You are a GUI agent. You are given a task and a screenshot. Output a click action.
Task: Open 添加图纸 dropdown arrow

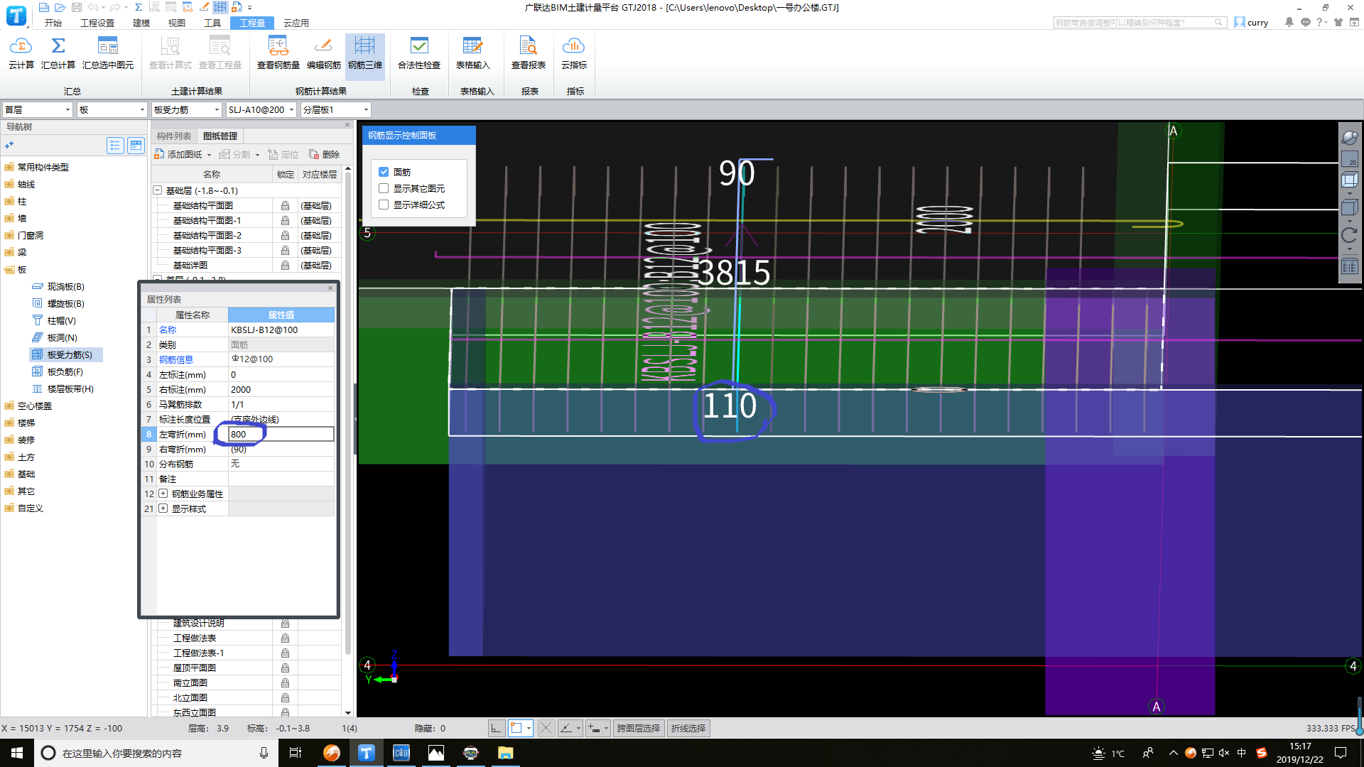tap(209, 155)
